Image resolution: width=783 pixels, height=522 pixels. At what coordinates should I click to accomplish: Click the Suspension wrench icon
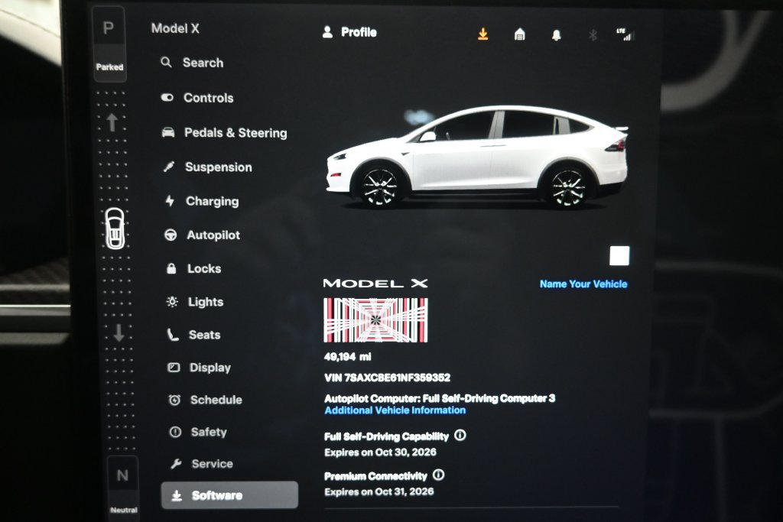(169, 167)
